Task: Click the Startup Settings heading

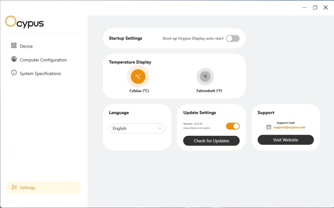Action: pyautogui.click(x=126, y=38)
